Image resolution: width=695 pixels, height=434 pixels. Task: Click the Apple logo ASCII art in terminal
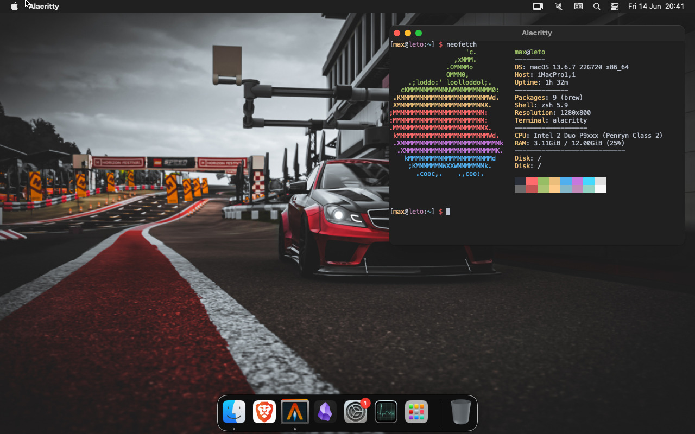click(446, 113)
